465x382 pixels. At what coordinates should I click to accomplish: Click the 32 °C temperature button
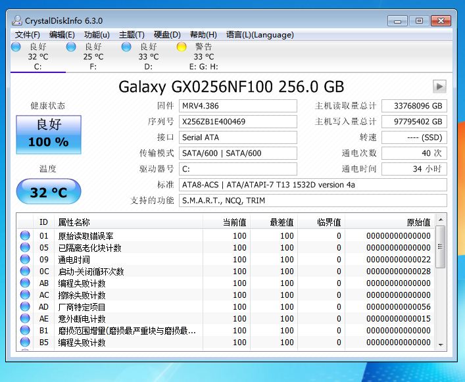49,192
